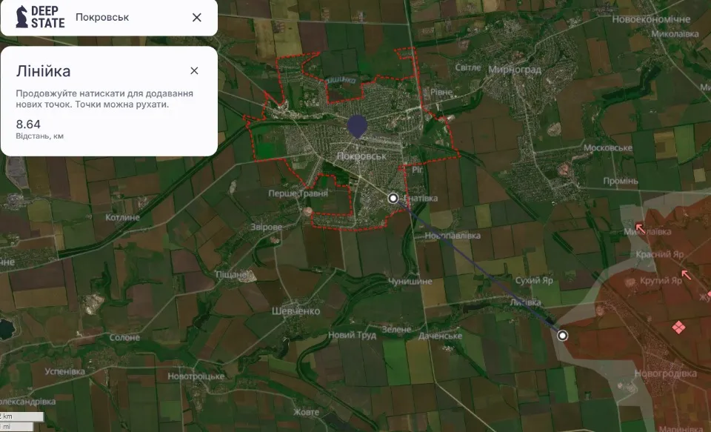Click the purple location pin over Покровськ
This screenshot has width=711, height=432.
[x=357, y=126]
